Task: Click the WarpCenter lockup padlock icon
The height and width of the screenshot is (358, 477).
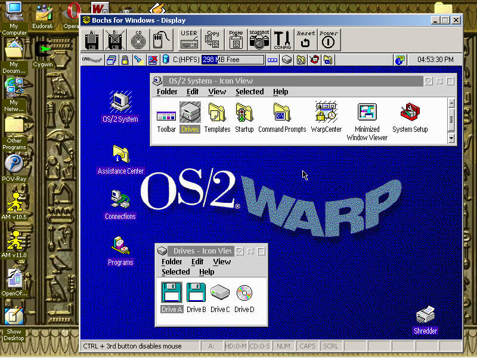Action: pyautogui.click(x=125, y=60)
